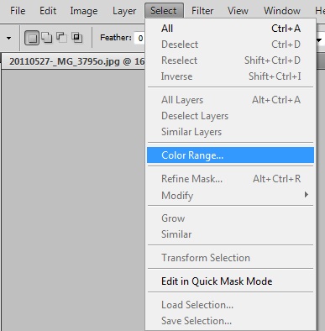Choose the Refine Mask entry
The width and height of the screenshot is (325, 331).
point(230,179)
